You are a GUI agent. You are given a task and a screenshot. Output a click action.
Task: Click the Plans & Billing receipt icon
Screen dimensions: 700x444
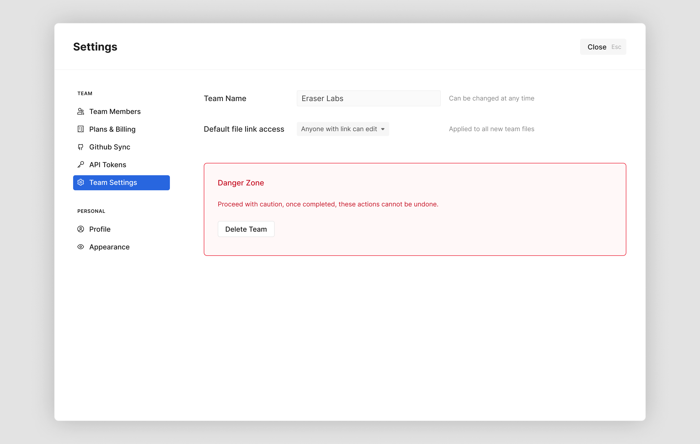click(x=81, y=129)
